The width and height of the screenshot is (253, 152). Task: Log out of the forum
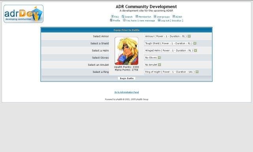coord(172,21)
